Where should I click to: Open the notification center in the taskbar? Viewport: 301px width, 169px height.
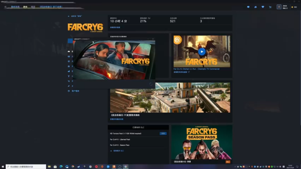tap(297, 167)
